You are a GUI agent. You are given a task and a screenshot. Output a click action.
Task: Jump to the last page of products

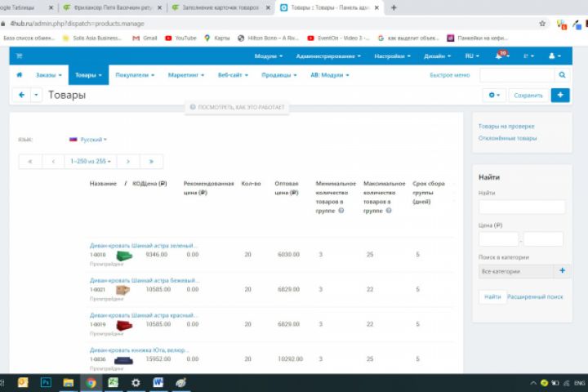point(151,162)
